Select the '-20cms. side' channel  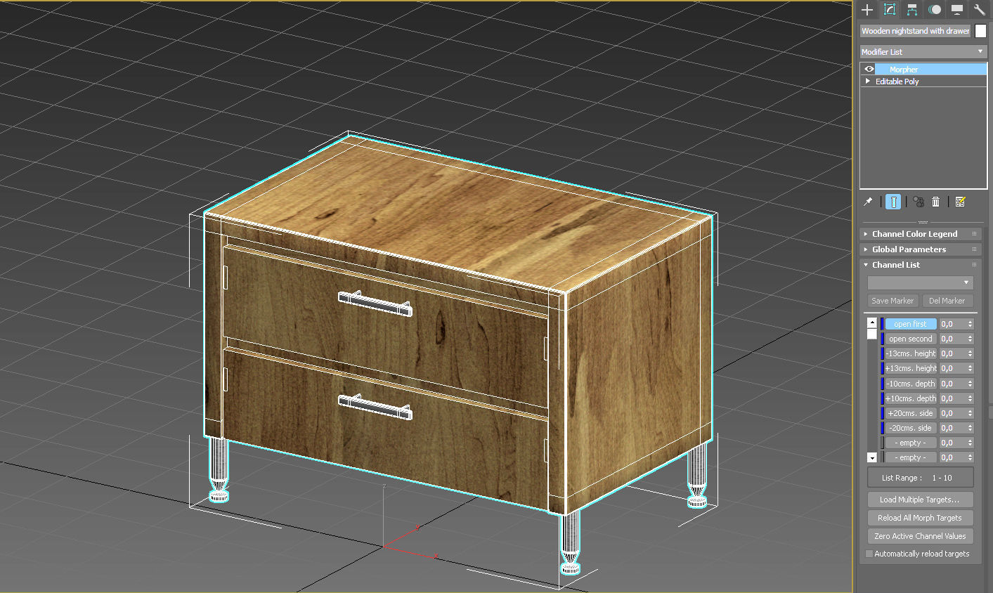tap(910, 428)
